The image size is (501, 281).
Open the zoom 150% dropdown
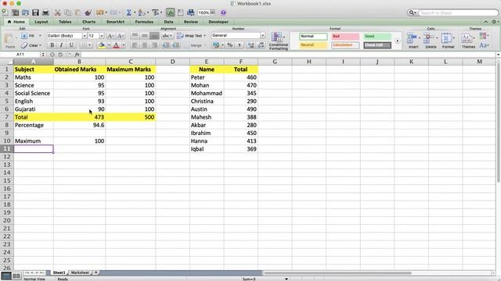click(x=212, y=12)
